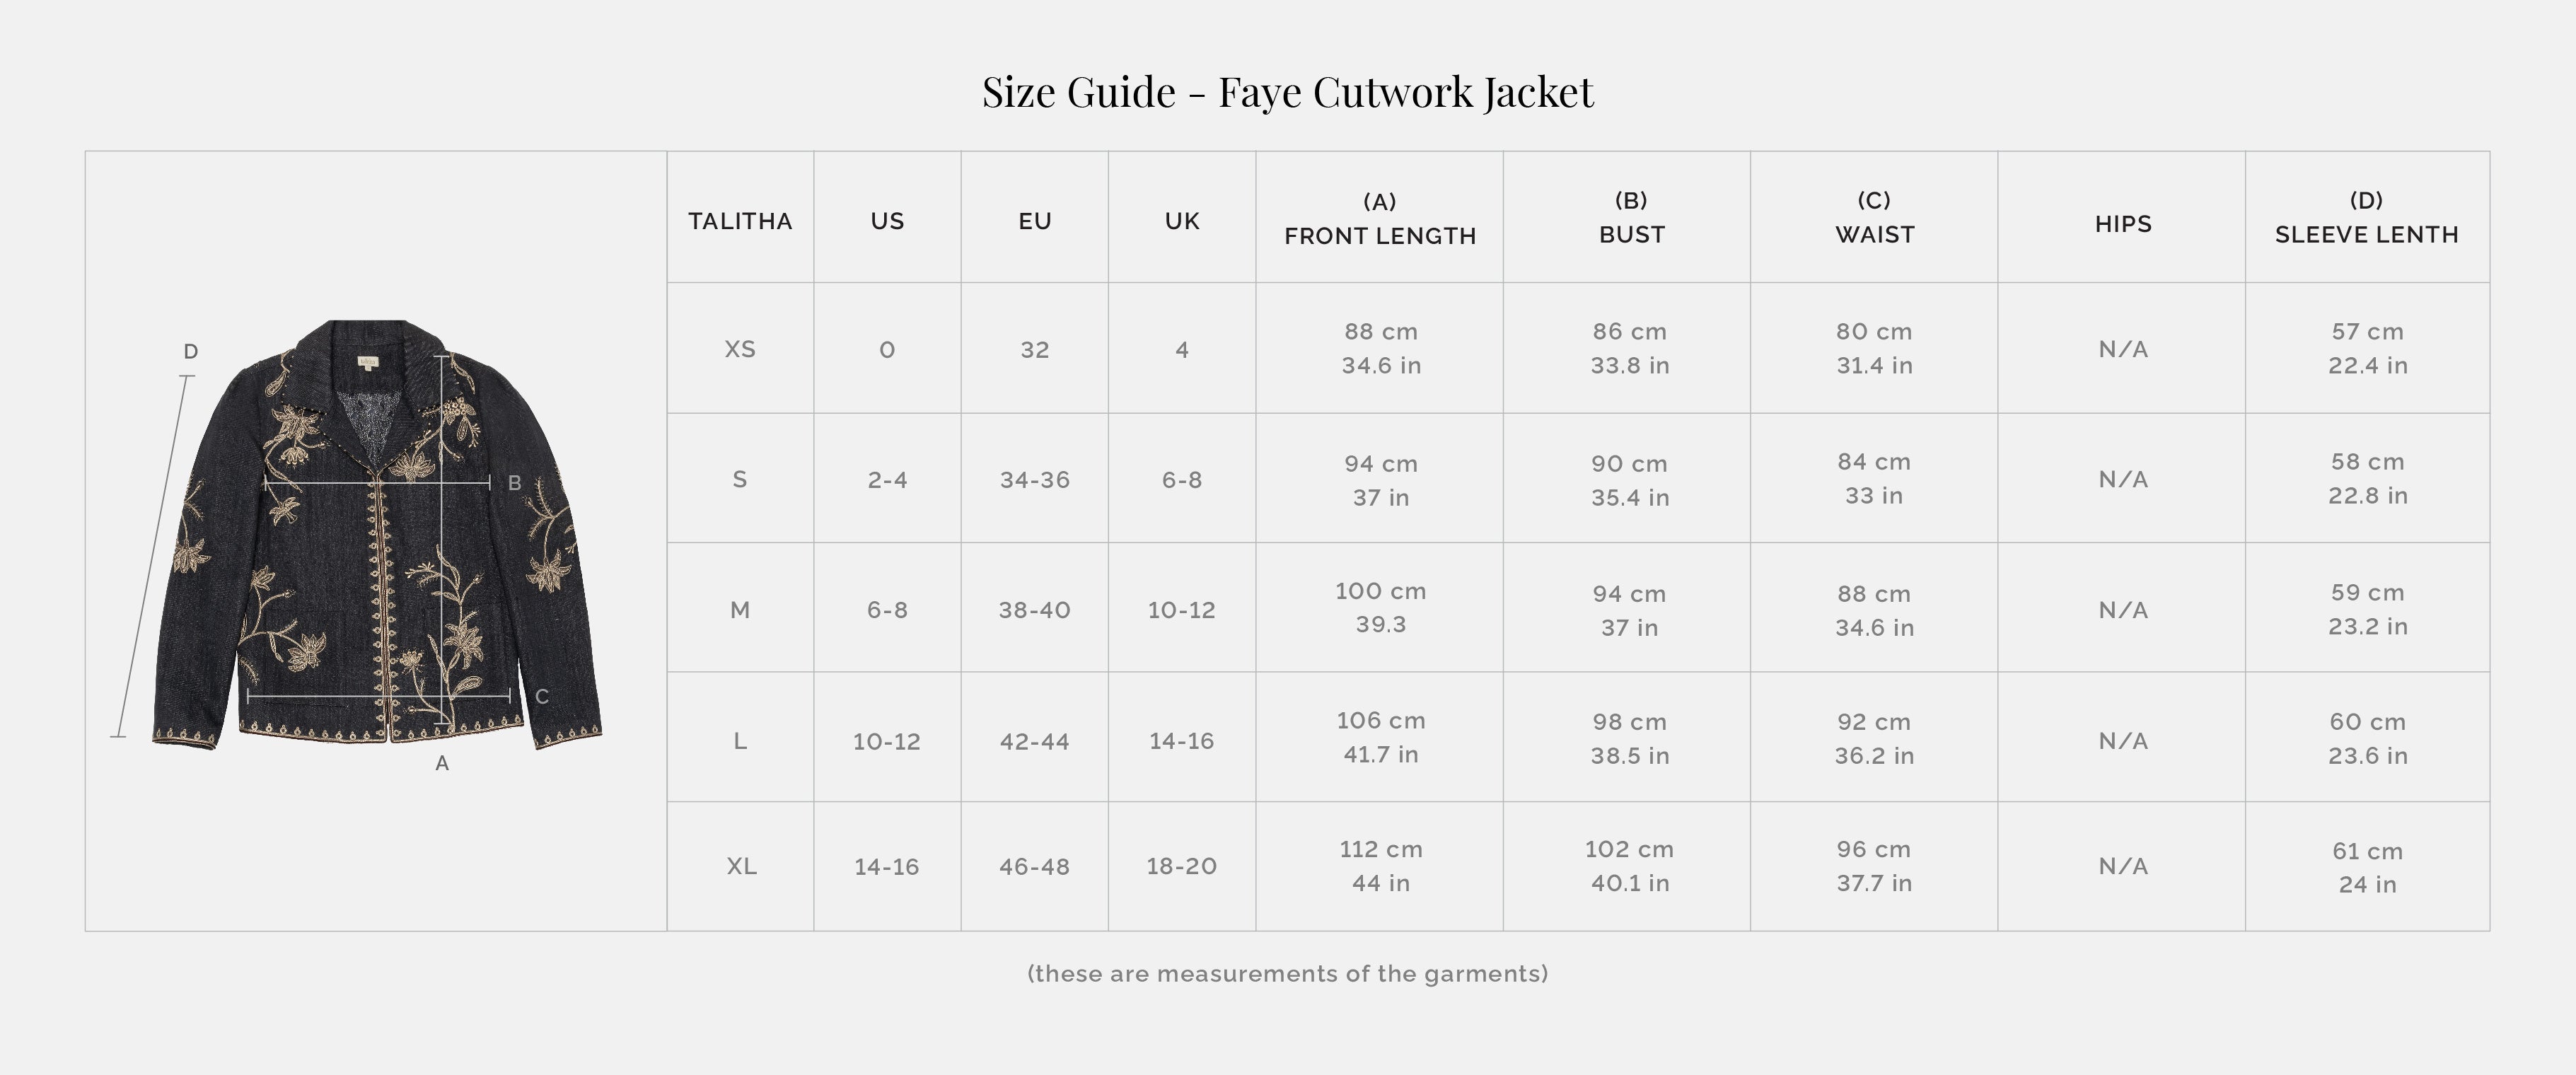Screen dimensions: 2576x1075
Task: Select the US size 10-12 cell
Action: [886, 741]
